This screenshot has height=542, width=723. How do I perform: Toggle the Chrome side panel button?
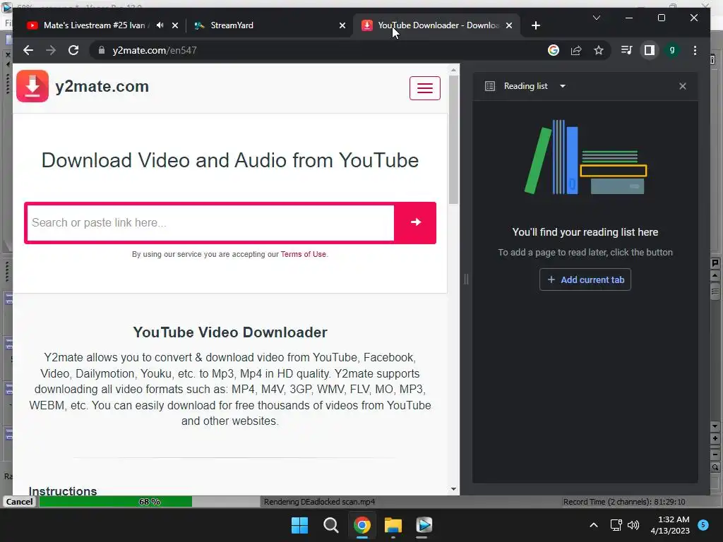tap(650, 50)
